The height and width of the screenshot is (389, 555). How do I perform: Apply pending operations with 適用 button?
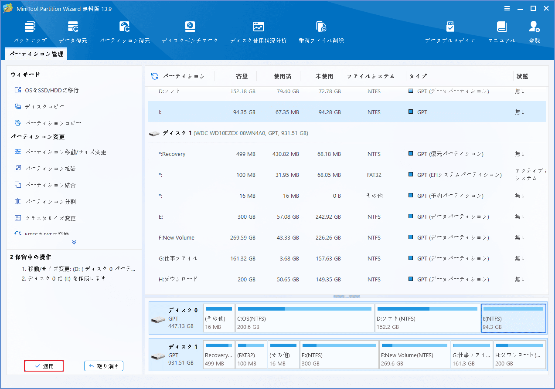44,366
